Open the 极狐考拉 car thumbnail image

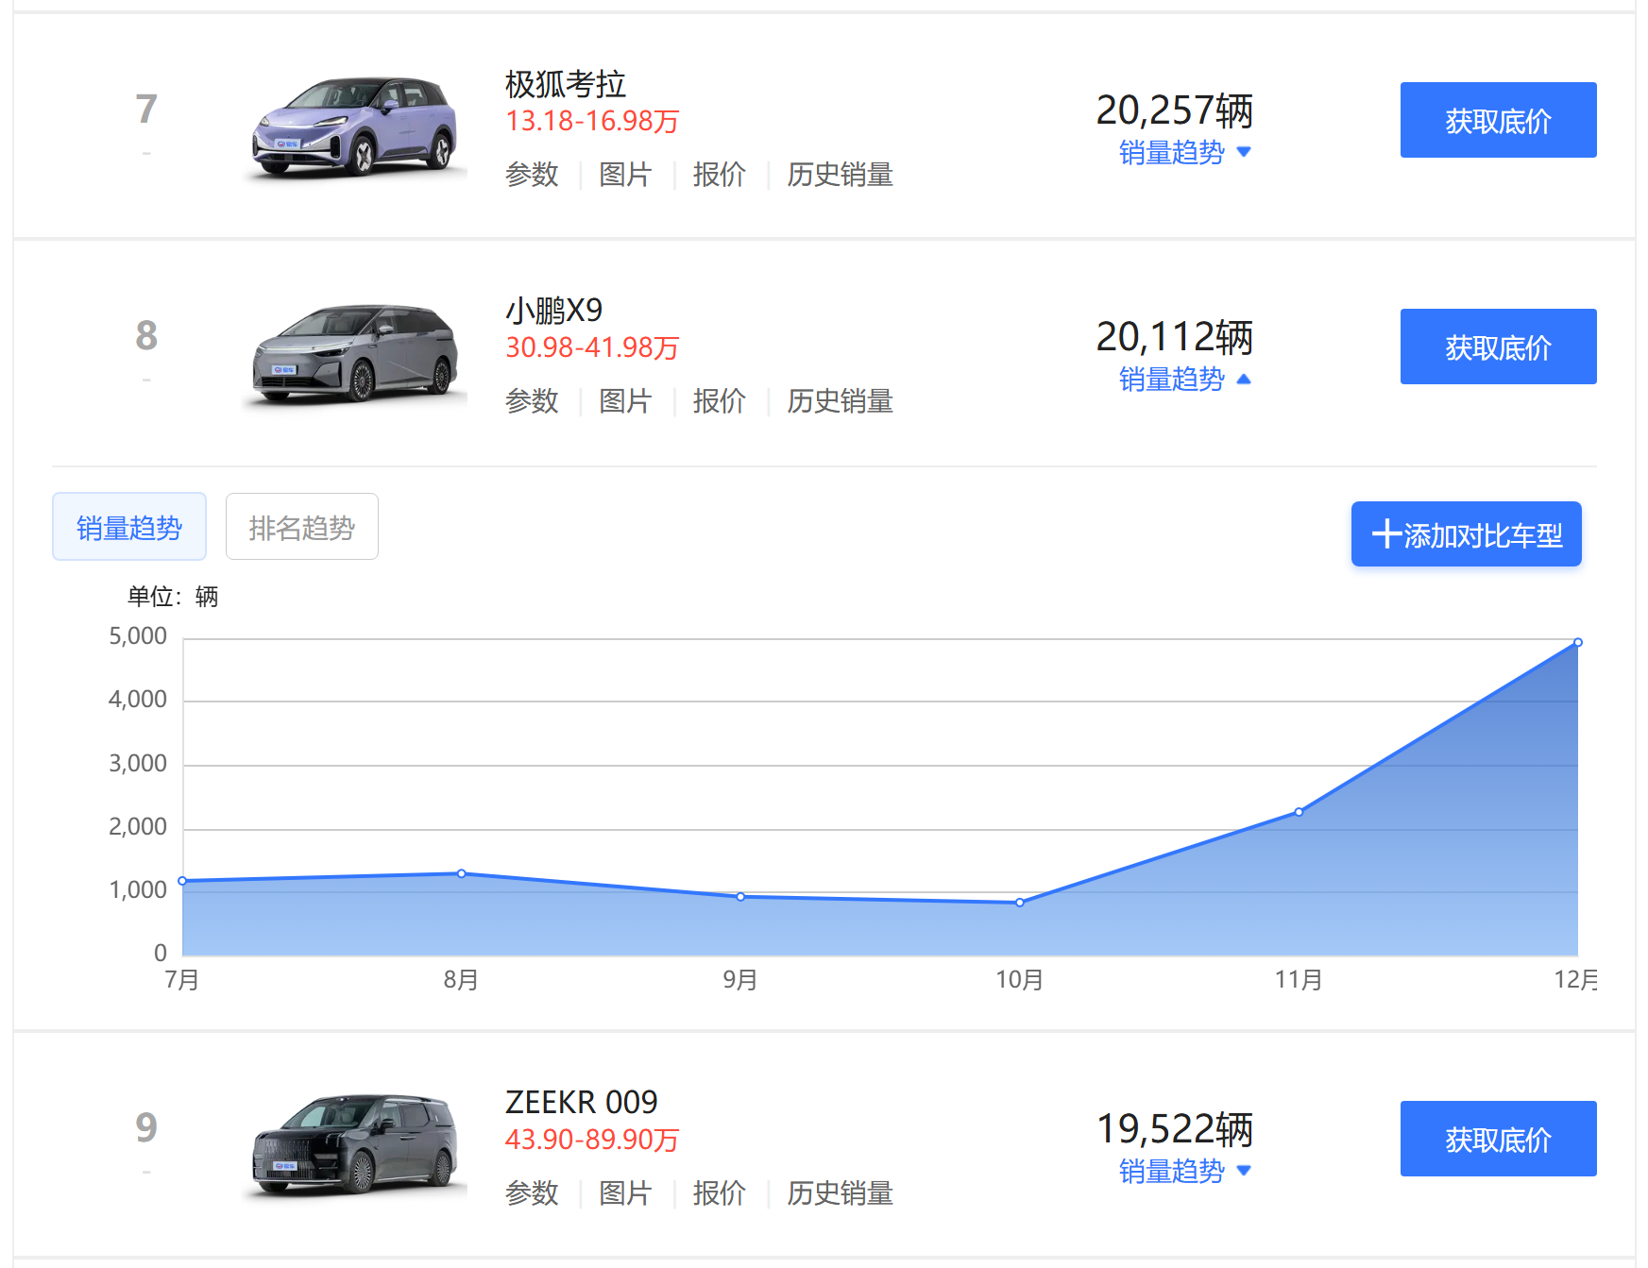point(355,127)
